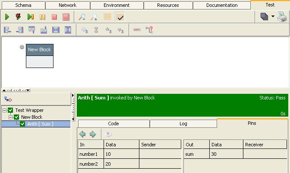Image resolution: width=290 pixels, height=173 pixels.
Task: Collapse the New Block tree node
Action: (11, 117)
